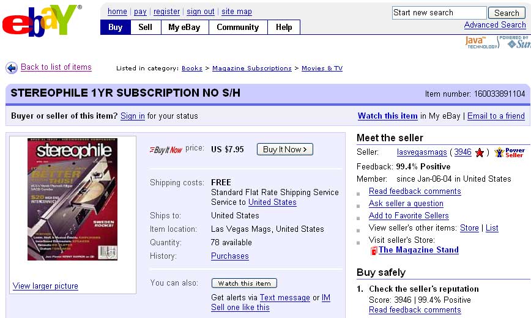Click the red store door icon

pyautogui.click(x=373, y=250)
